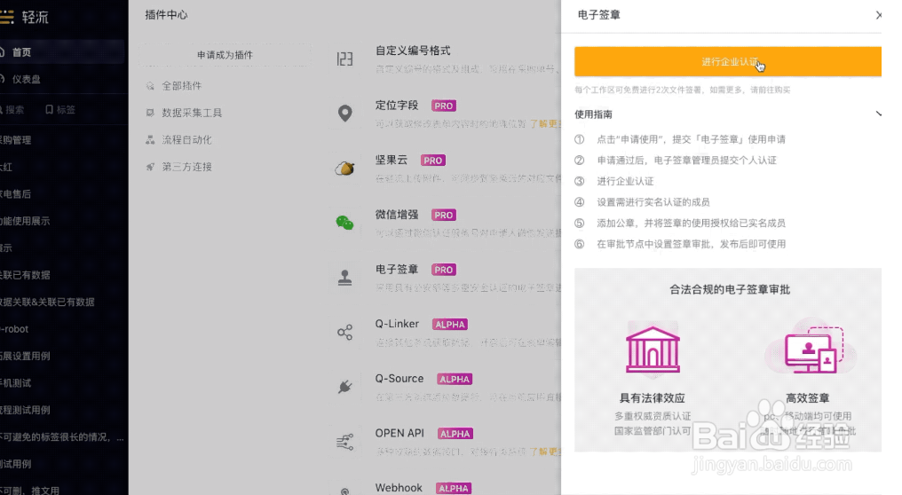902x495 pixels.
Task: Select 第三方连接 category
Action: (186, 167)
